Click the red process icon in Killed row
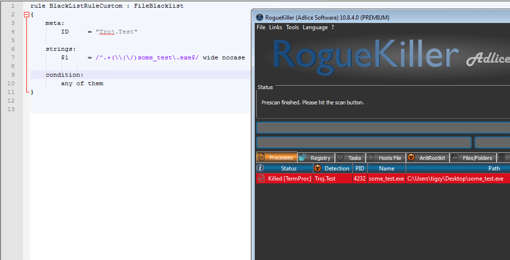 261,179
